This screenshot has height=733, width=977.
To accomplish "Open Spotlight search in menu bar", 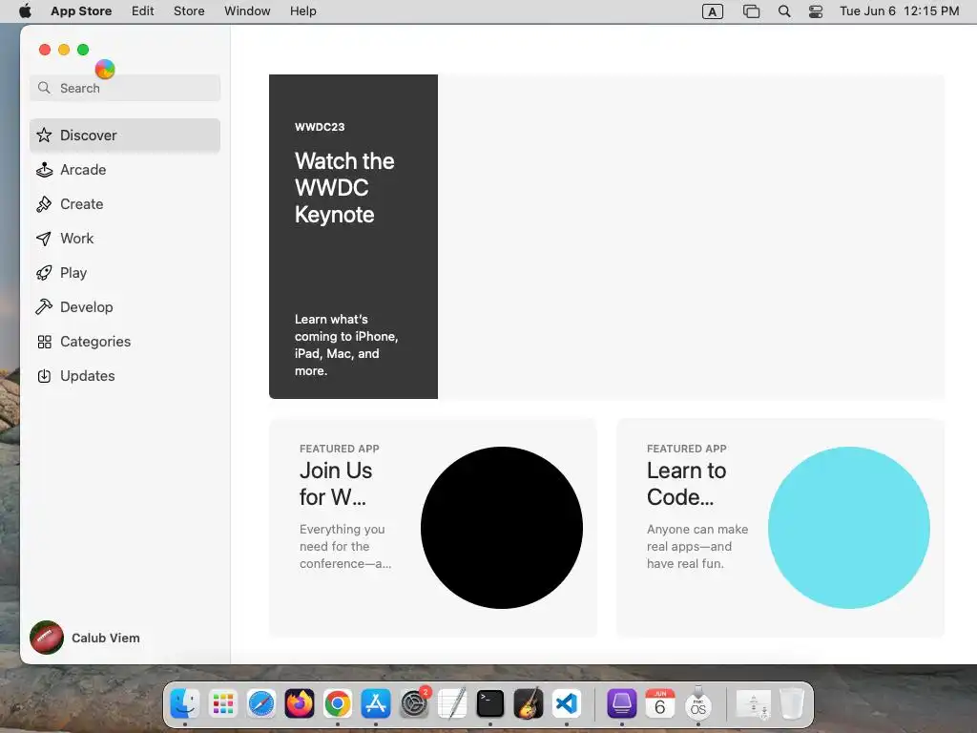I will point(784,11).
